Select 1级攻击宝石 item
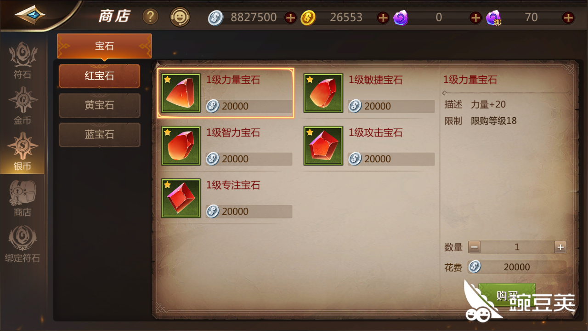Image resolution: width=588 pixels, height=331 pixels. click(369, 146)
